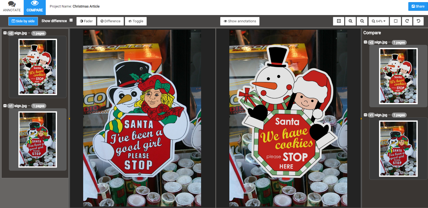Click the right panel collapse arrow handle
428x208 pixels.
tap(361, 119)
